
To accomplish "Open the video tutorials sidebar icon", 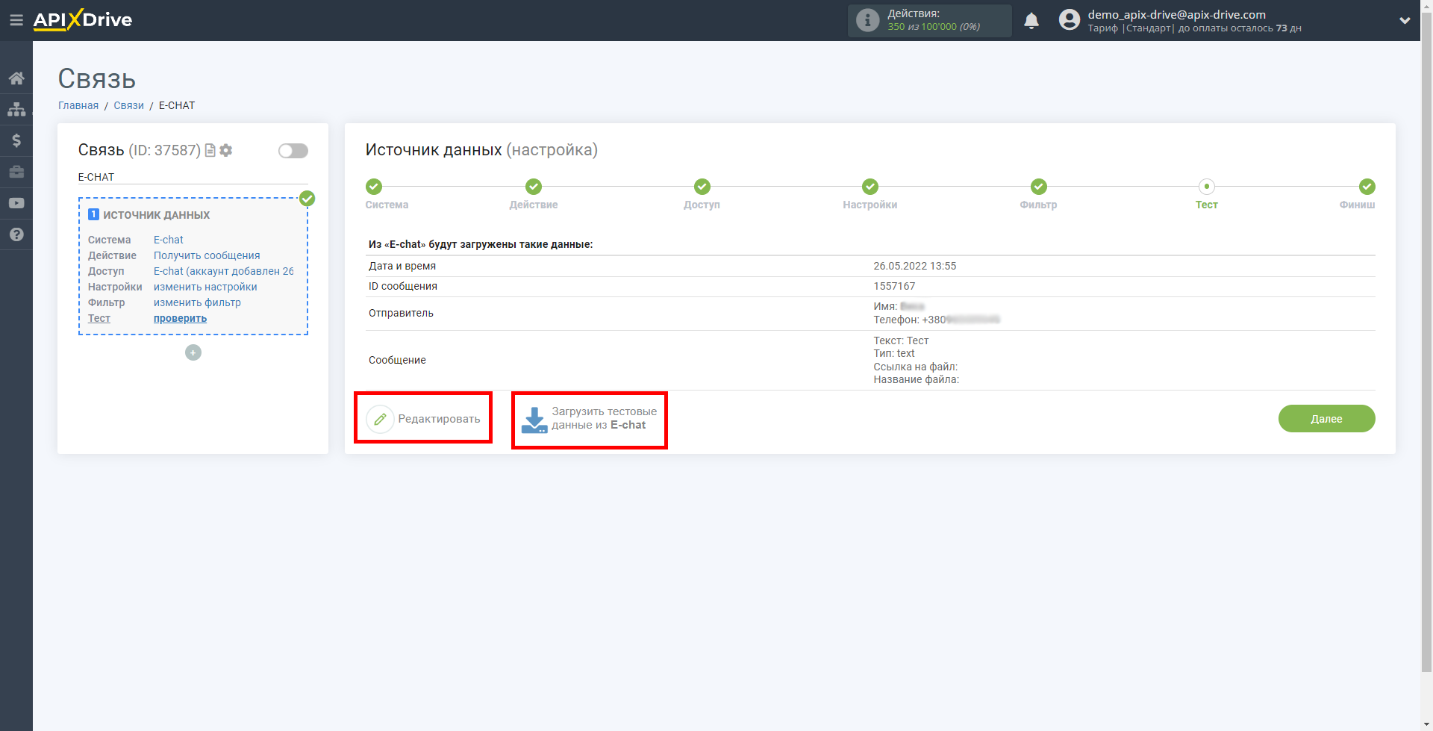I will pos(16,203).
